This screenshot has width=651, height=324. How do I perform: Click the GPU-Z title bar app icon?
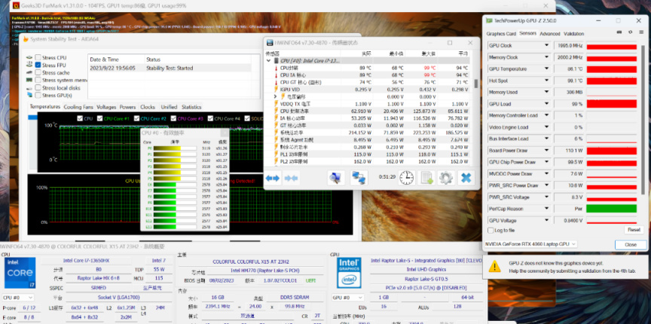pos(489,20)
